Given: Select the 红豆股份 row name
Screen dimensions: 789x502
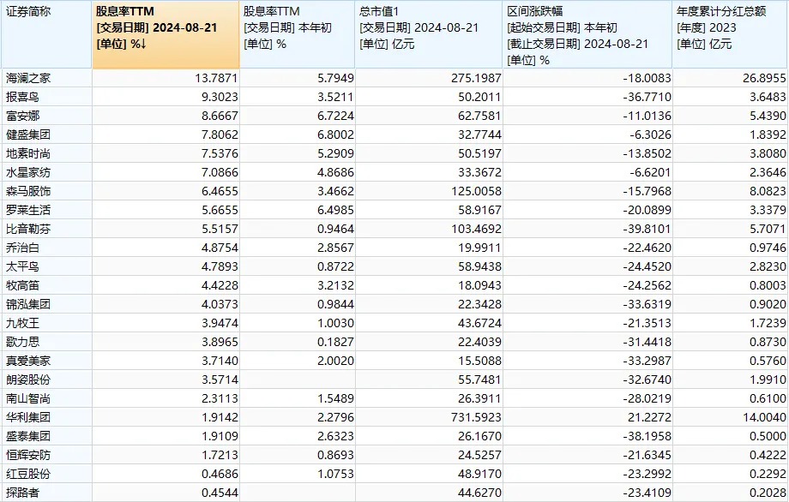Looking at the screenshot, I should [x=28, y=474].
